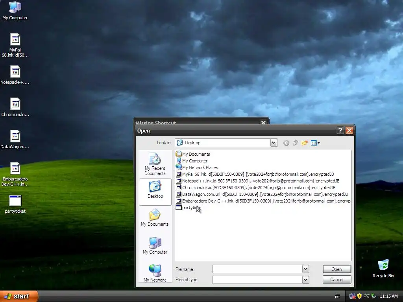Image resolution: width=403 pixels, height=302 pixels.
Task: Select My Documents in file list
Action: (193, 154)
